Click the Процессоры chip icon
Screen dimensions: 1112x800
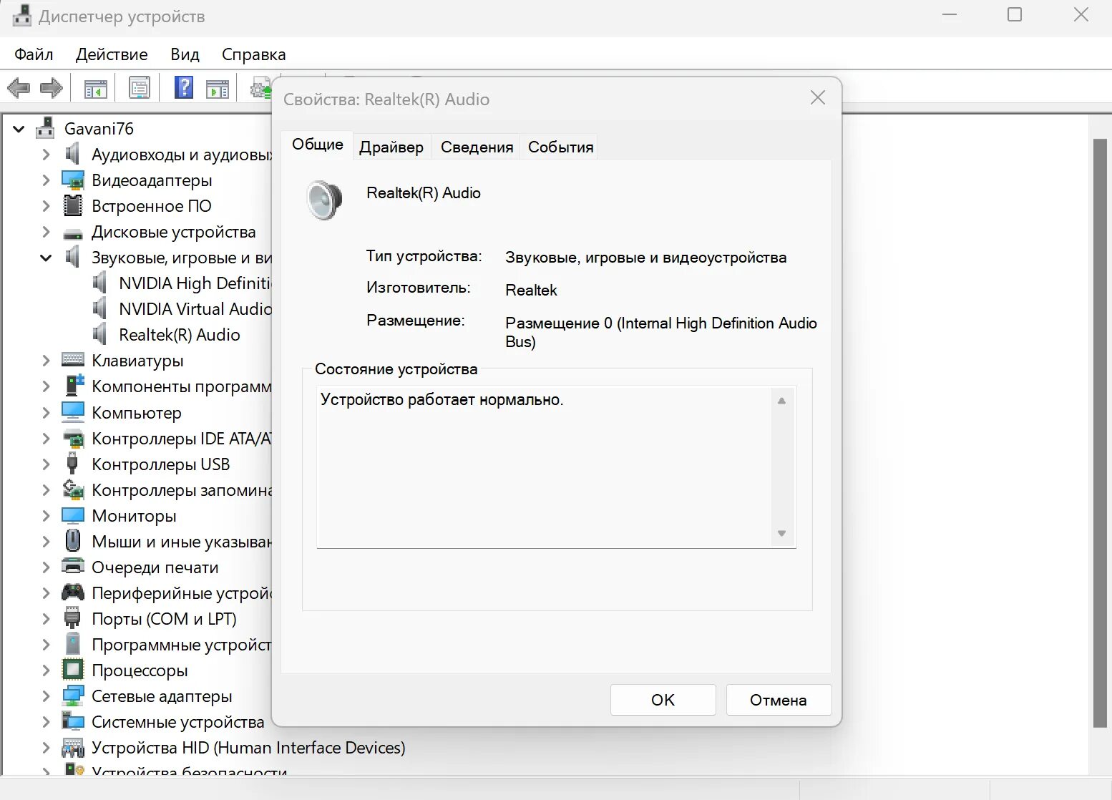pyautogui.click(x=73, y=670)
